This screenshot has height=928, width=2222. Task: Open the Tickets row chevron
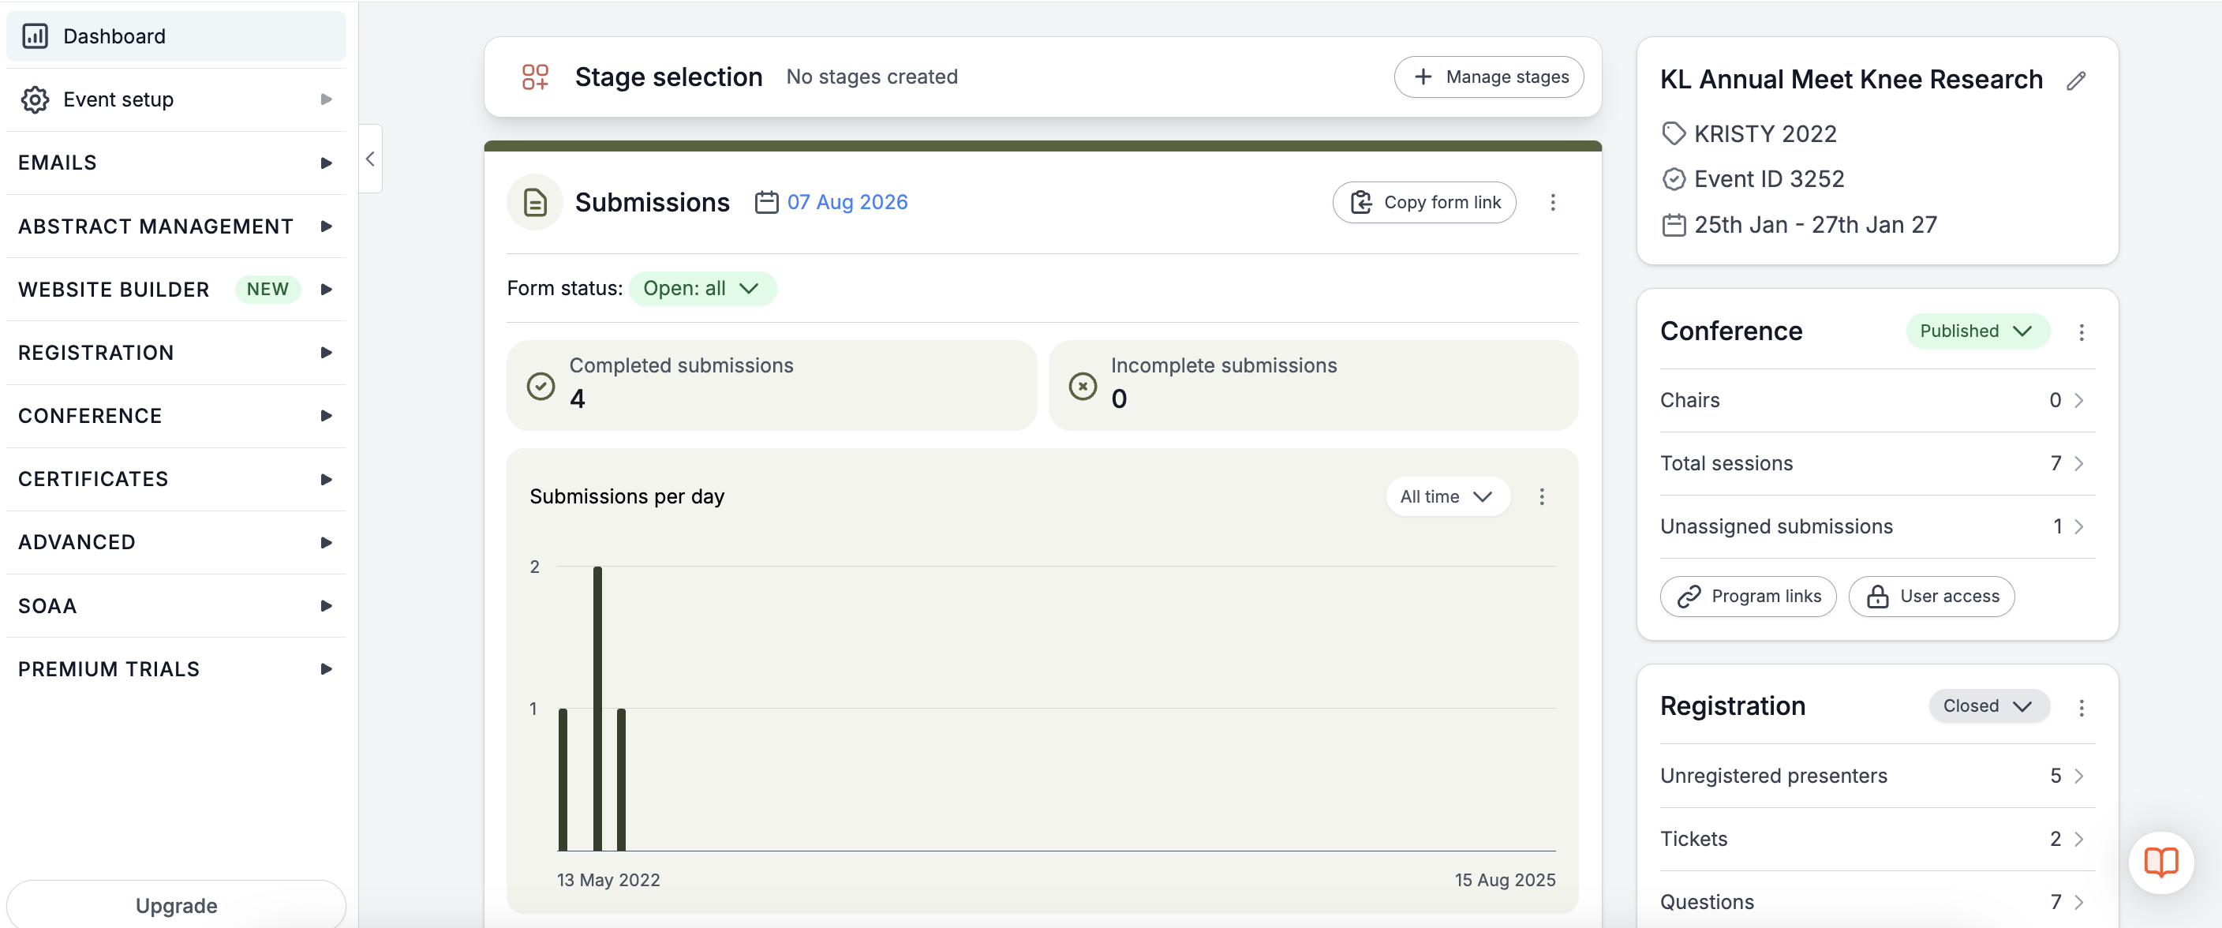[2079, 838]
